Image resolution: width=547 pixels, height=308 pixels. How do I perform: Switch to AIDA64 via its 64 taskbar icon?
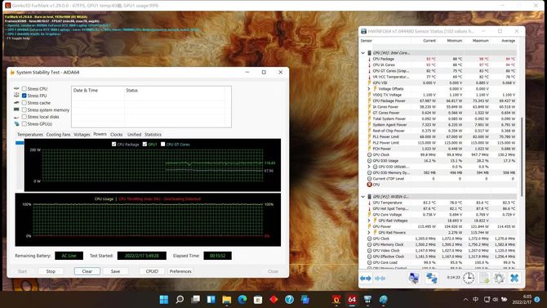pyautogui.click(x=352, y=299)
